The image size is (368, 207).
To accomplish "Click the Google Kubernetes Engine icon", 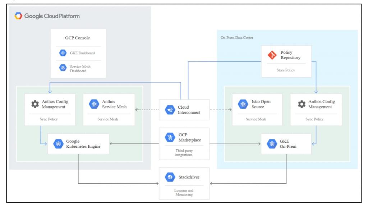I will (x=59, y=144).
